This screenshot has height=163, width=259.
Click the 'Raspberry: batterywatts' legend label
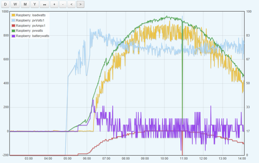(x=32, y=36)
